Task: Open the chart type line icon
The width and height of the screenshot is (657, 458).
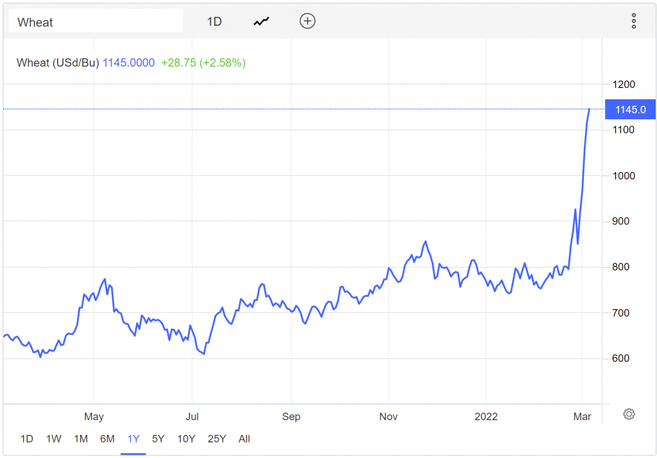Action: coord(261,21)
